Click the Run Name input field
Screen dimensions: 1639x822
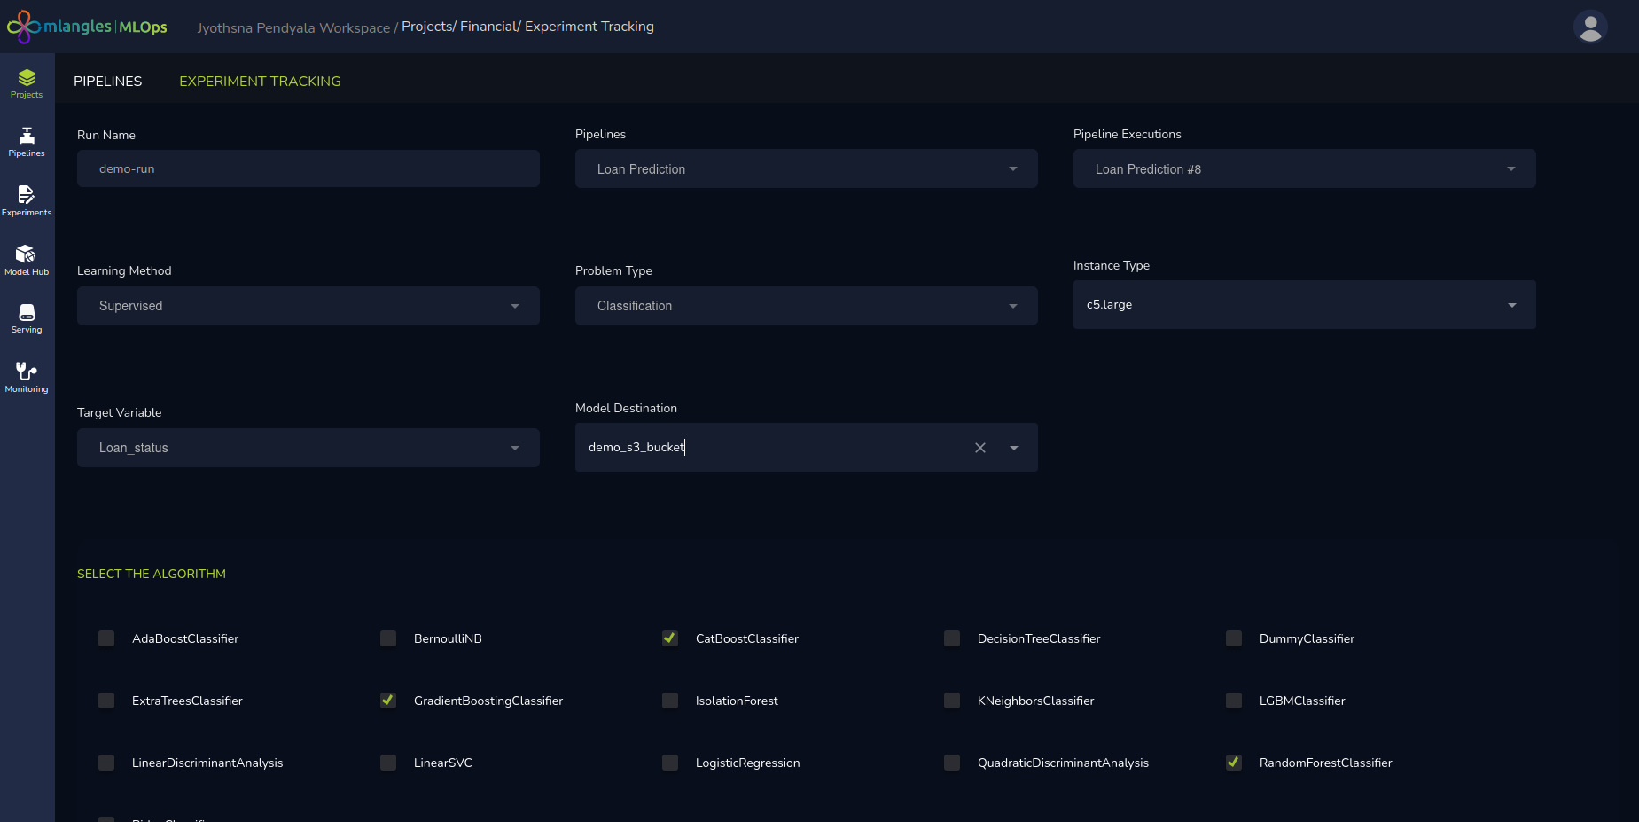click(x=308, y=168)
